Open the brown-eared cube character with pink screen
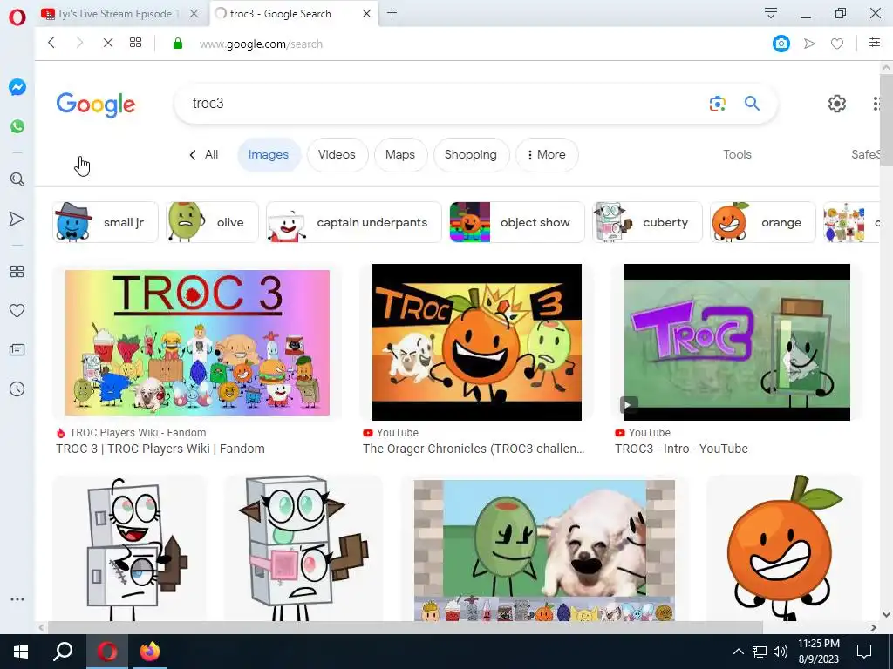 point(303,548)
